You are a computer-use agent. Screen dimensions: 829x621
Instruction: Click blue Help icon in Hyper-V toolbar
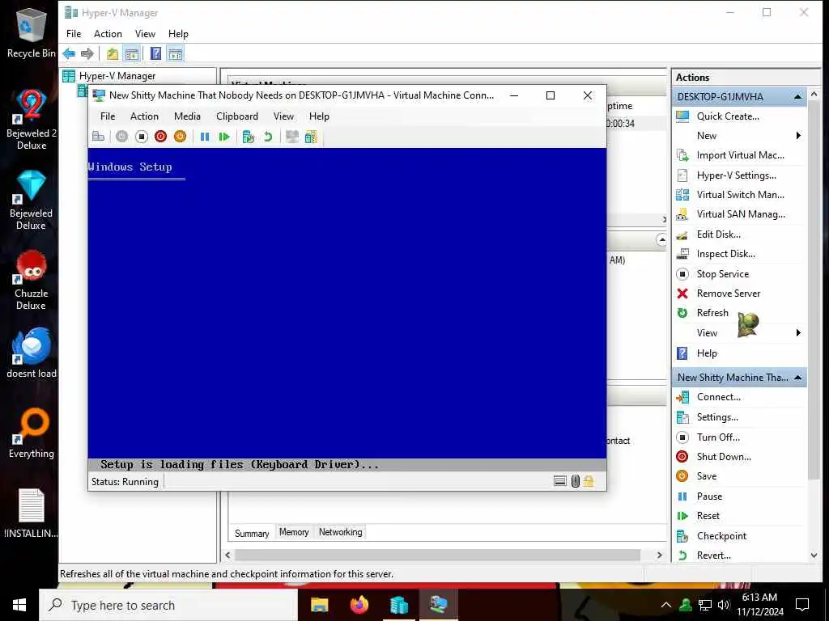[x=155, y=53]
